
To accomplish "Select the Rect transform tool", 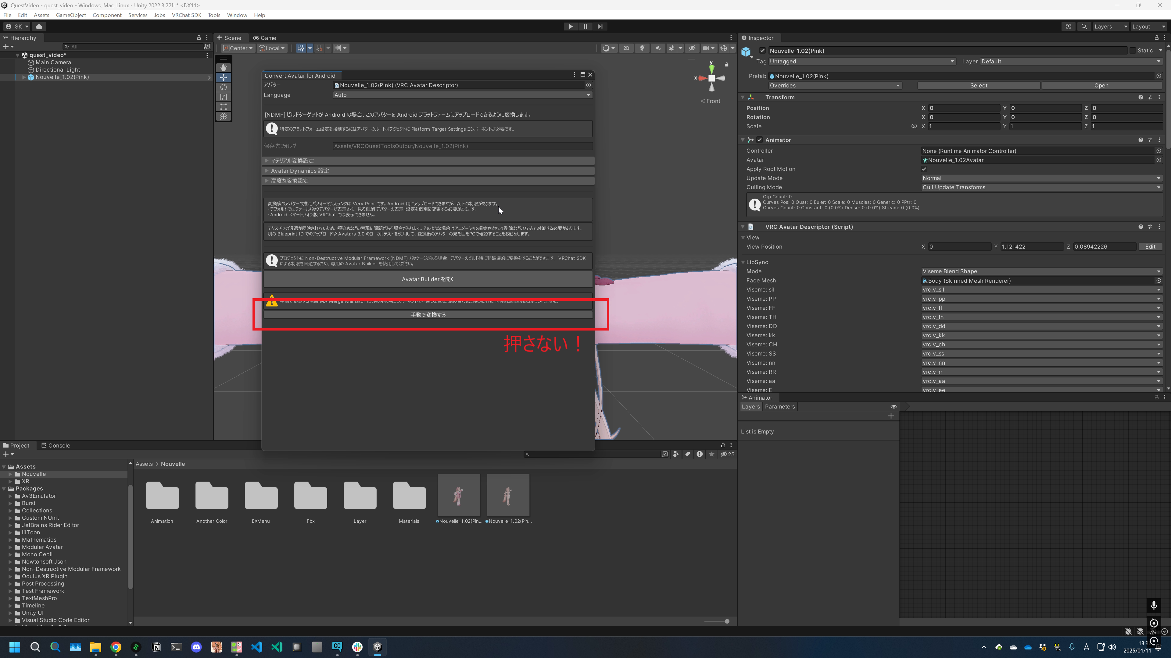I will click(x=223, y=107).
